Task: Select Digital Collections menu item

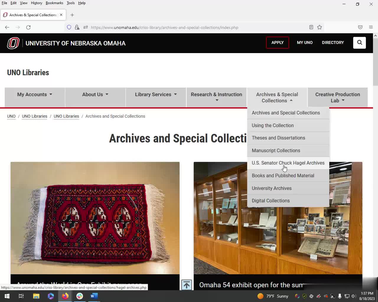Action: [x=288, y=201]
